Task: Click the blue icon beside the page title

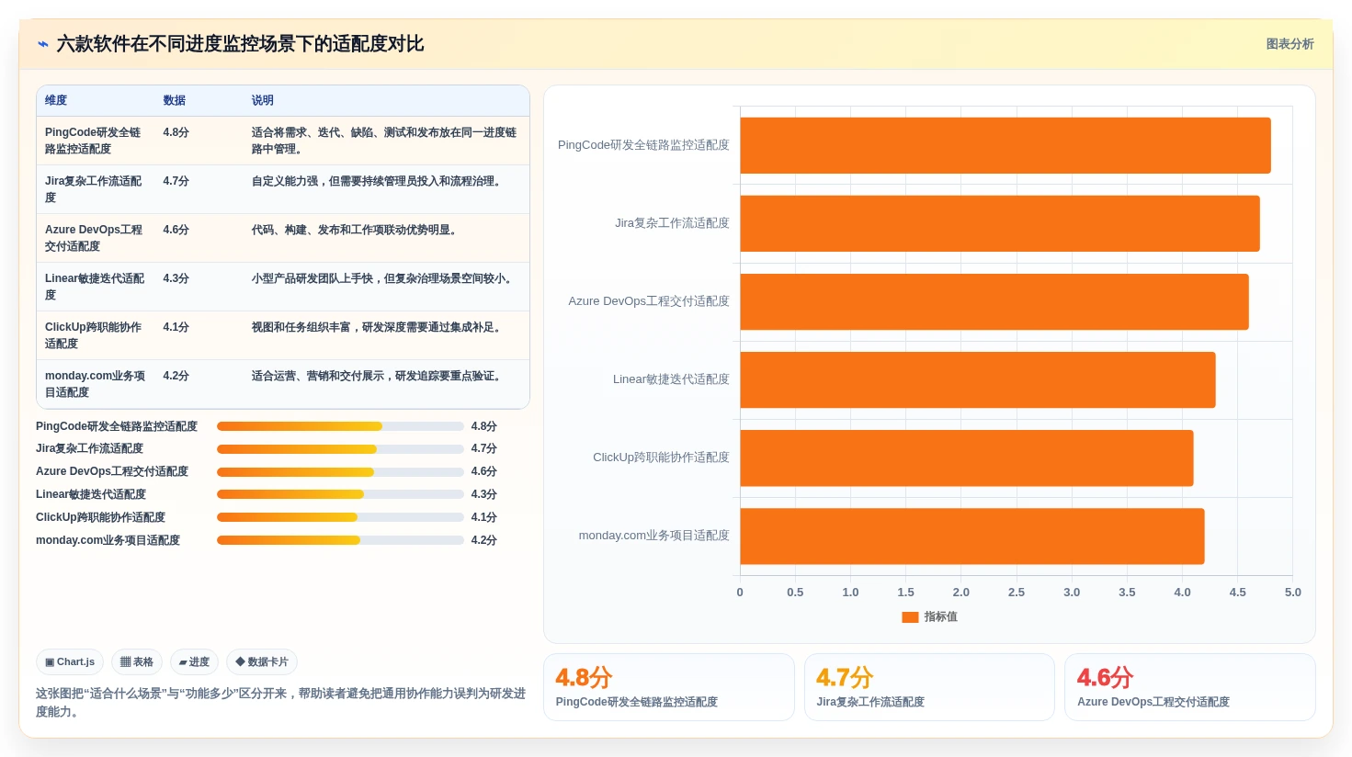Action: (x=42, y=44)
